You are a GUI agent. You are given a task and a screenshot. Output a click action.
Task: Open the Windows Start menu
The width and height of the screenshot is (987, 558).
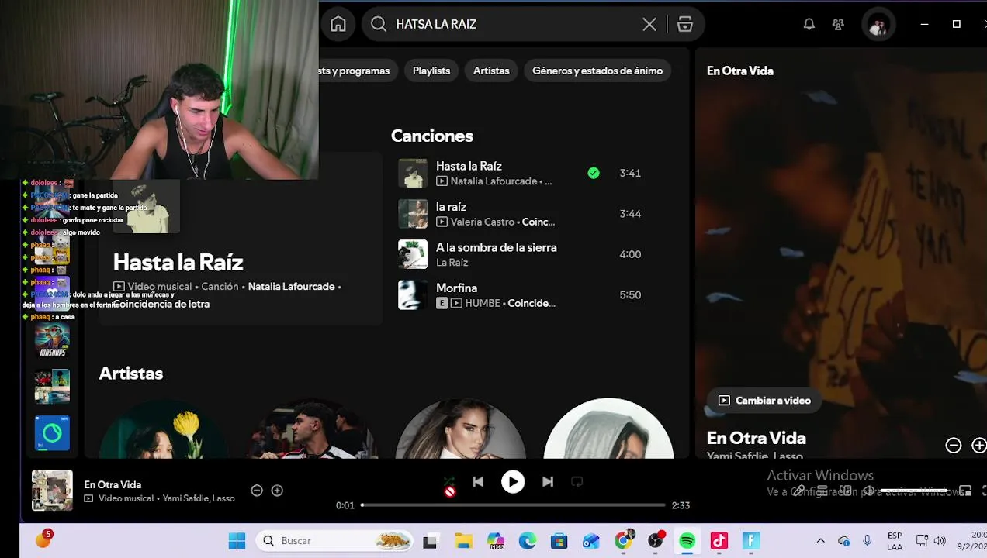coord(237,541)
